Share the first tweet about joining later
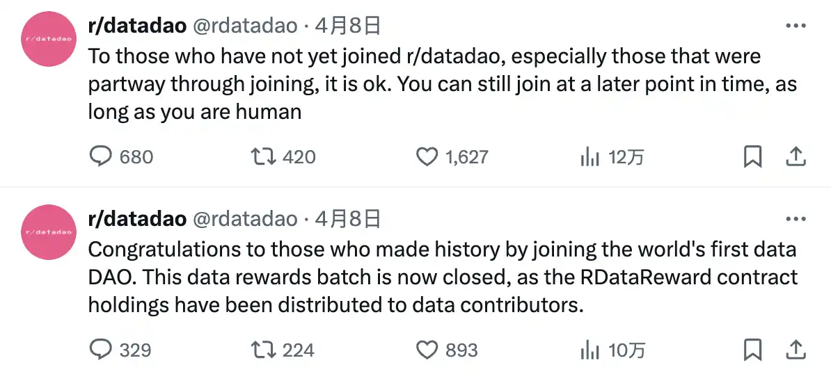Screen dimensions: 831x374 point(795,157)
